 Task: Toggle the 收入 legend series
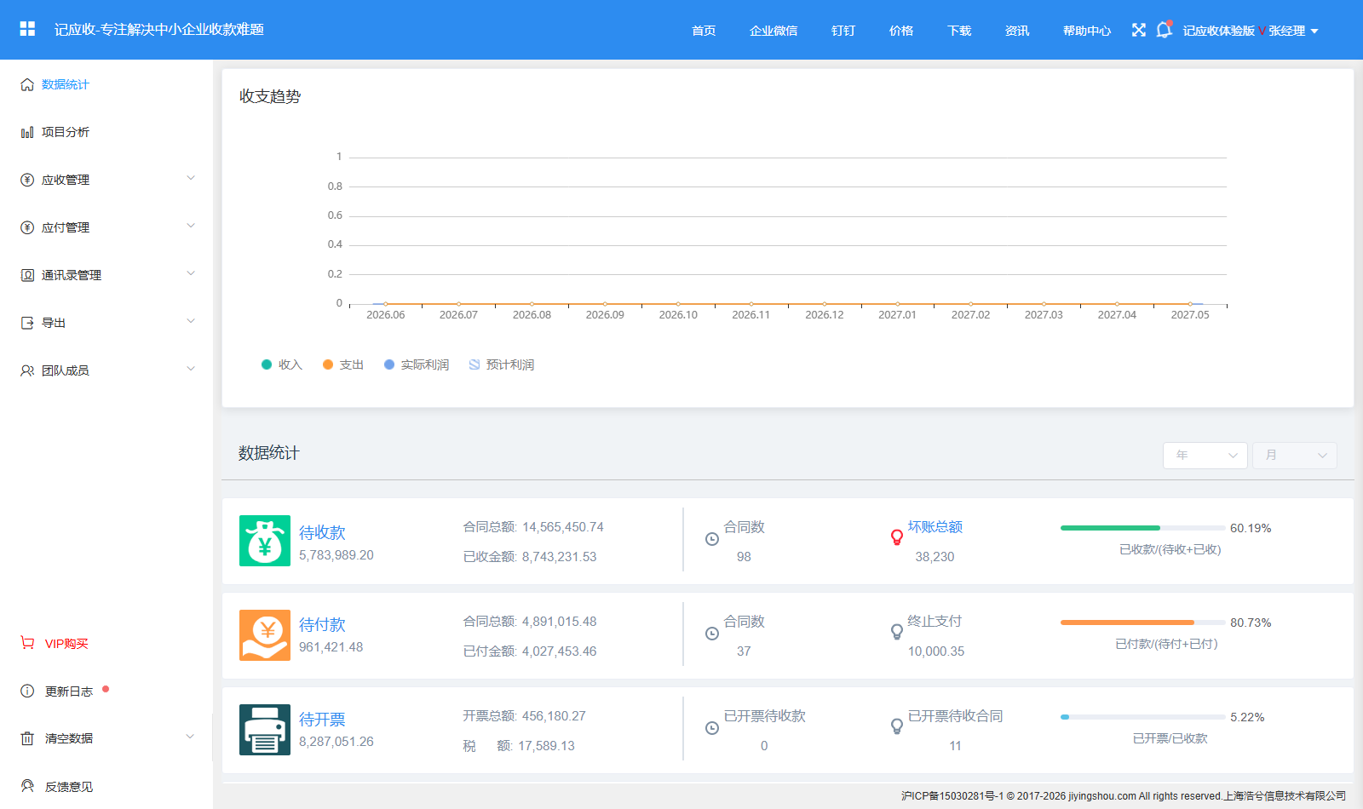pos(282,364)
